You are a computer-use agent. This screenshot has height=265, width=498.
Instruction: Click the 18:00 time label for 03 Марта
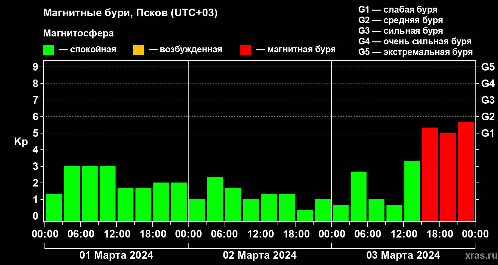point(439,234)
